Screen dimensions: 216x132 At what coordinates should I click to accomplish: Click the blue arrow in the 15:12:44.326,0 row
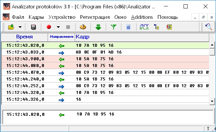pos(62,100)
